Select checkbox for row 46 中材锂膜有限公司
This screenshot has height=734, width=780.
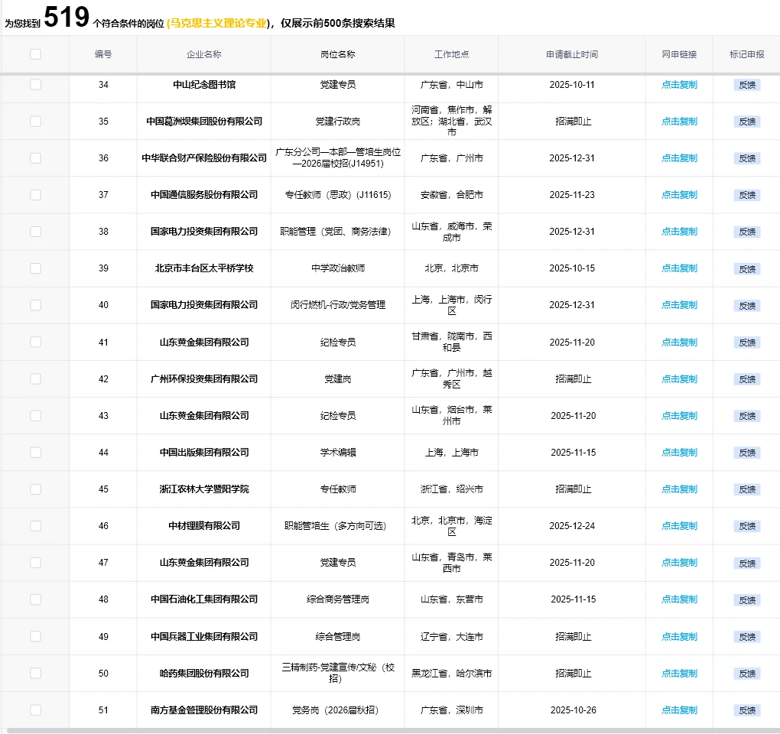click(35, 526)
